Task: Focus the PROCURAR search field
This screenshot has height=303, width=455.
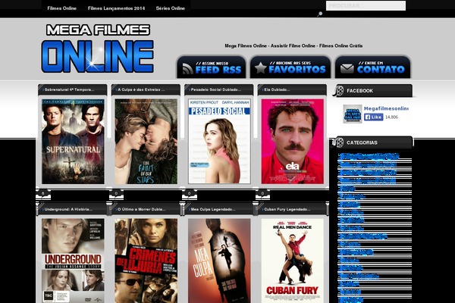Action: tap(366, 6)
